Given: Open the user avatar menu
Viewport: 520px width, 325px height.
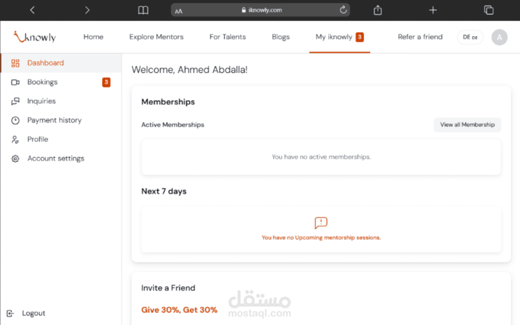Looking at the screenshot, I should (x=499, y=37).
